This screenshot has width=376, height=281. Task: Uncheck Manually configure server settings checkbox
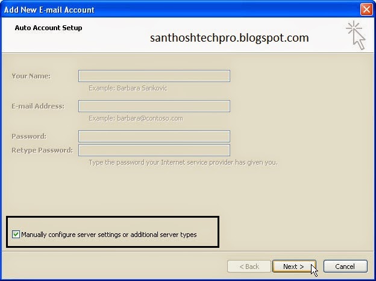point(16,234)
